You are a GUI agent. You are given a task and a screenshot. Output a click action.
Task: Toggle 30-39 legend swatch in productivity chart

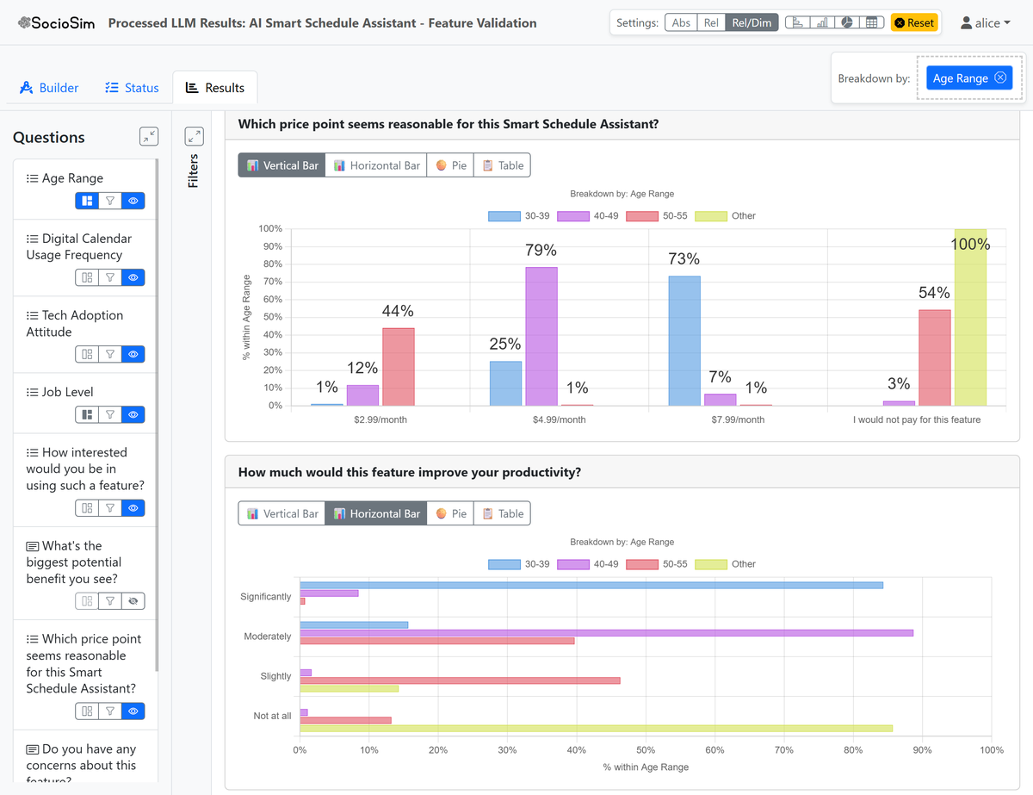[504, 564]
